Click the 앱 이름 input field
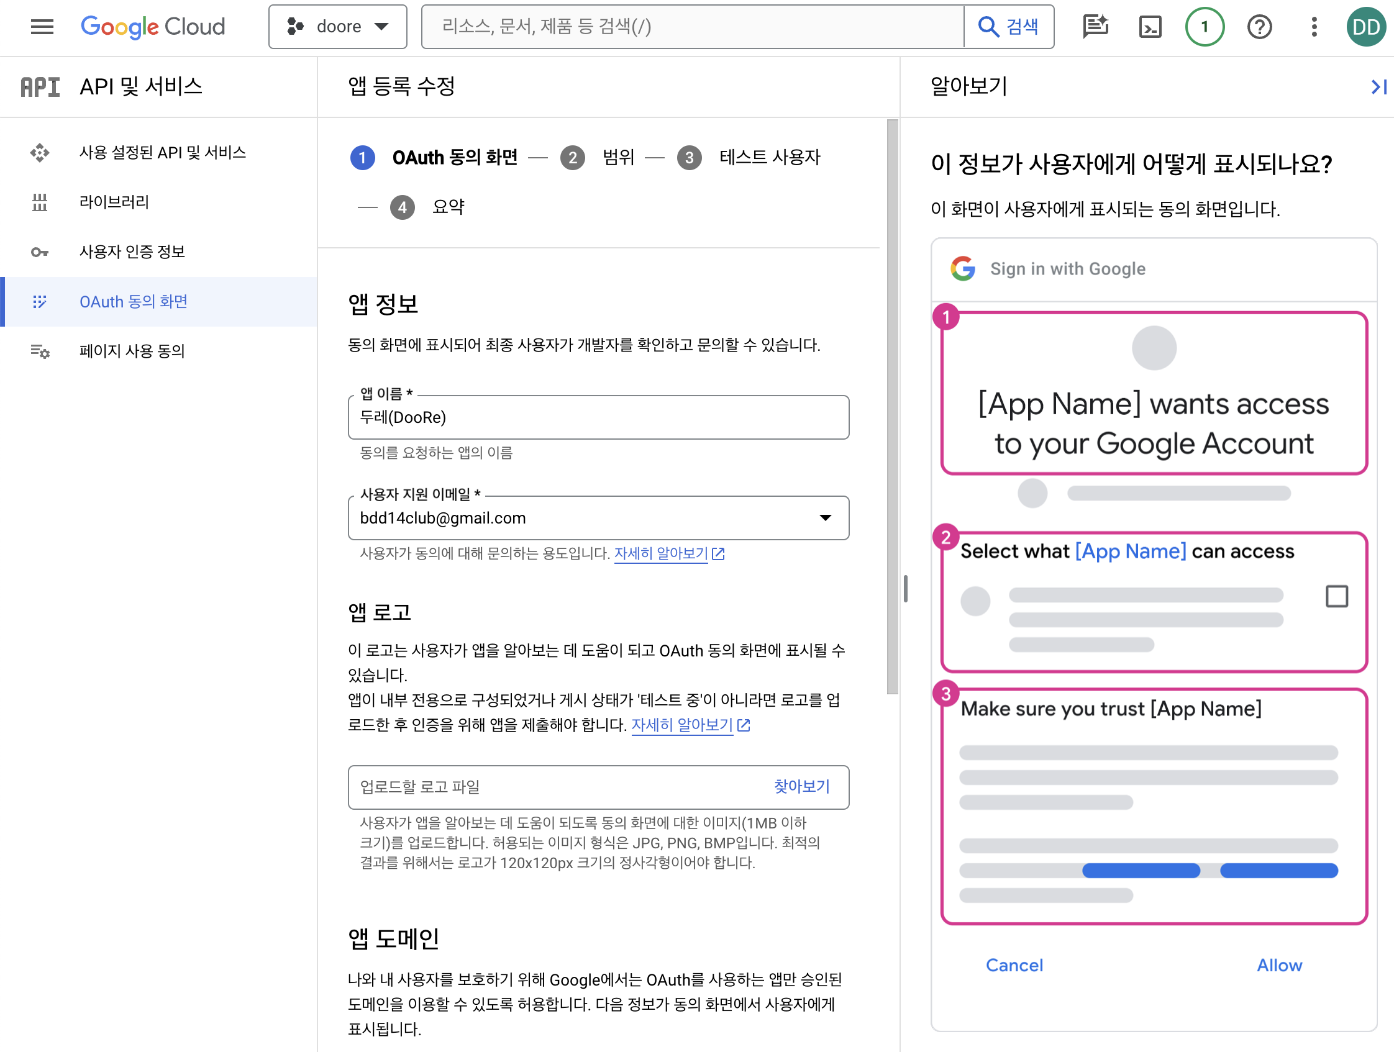Screen dimensions: 1394x1052 pos(598,418)
